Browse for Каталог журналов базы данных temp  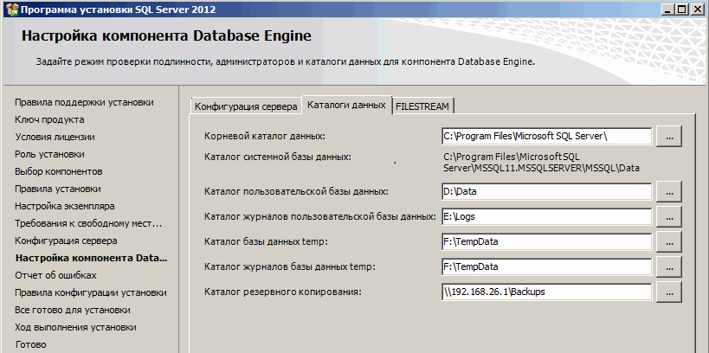(669, 267)
